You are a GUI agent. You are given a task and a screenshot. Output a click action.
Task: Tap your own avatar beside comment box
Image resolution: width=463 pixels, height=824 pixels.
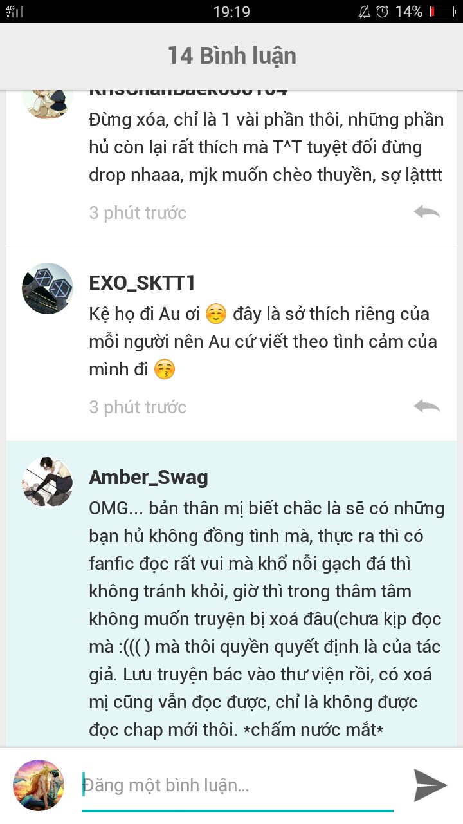[39, 785]
